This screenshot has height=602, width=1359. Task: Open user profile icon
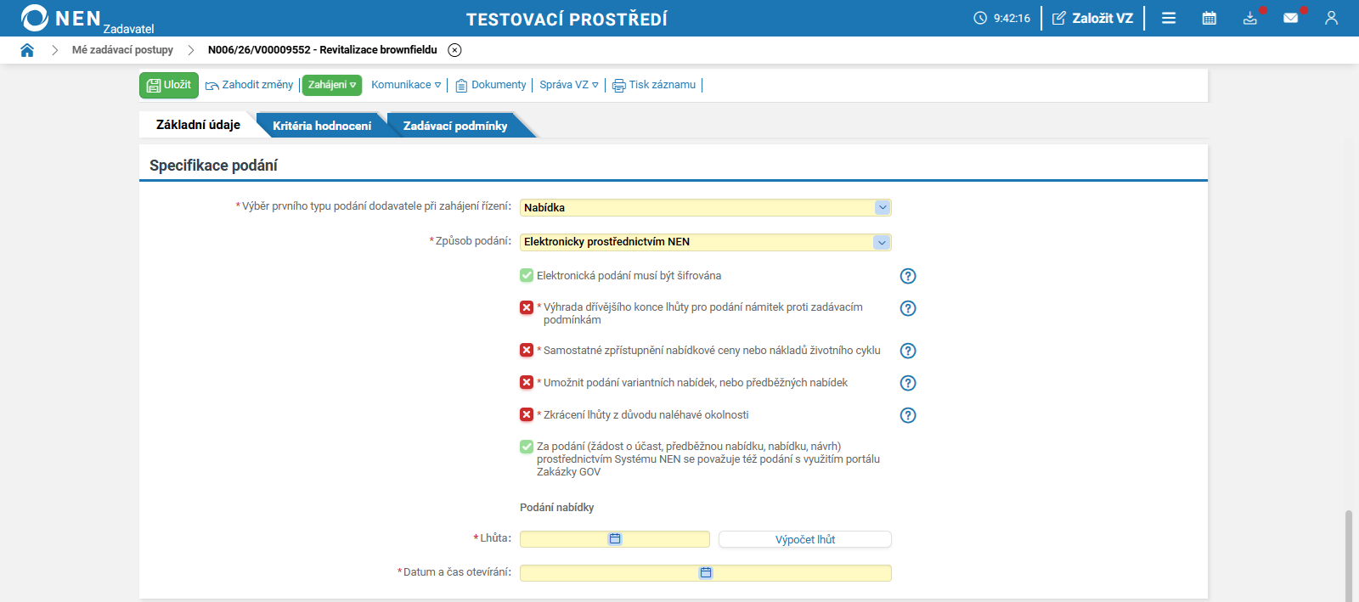coord(1331,18)
